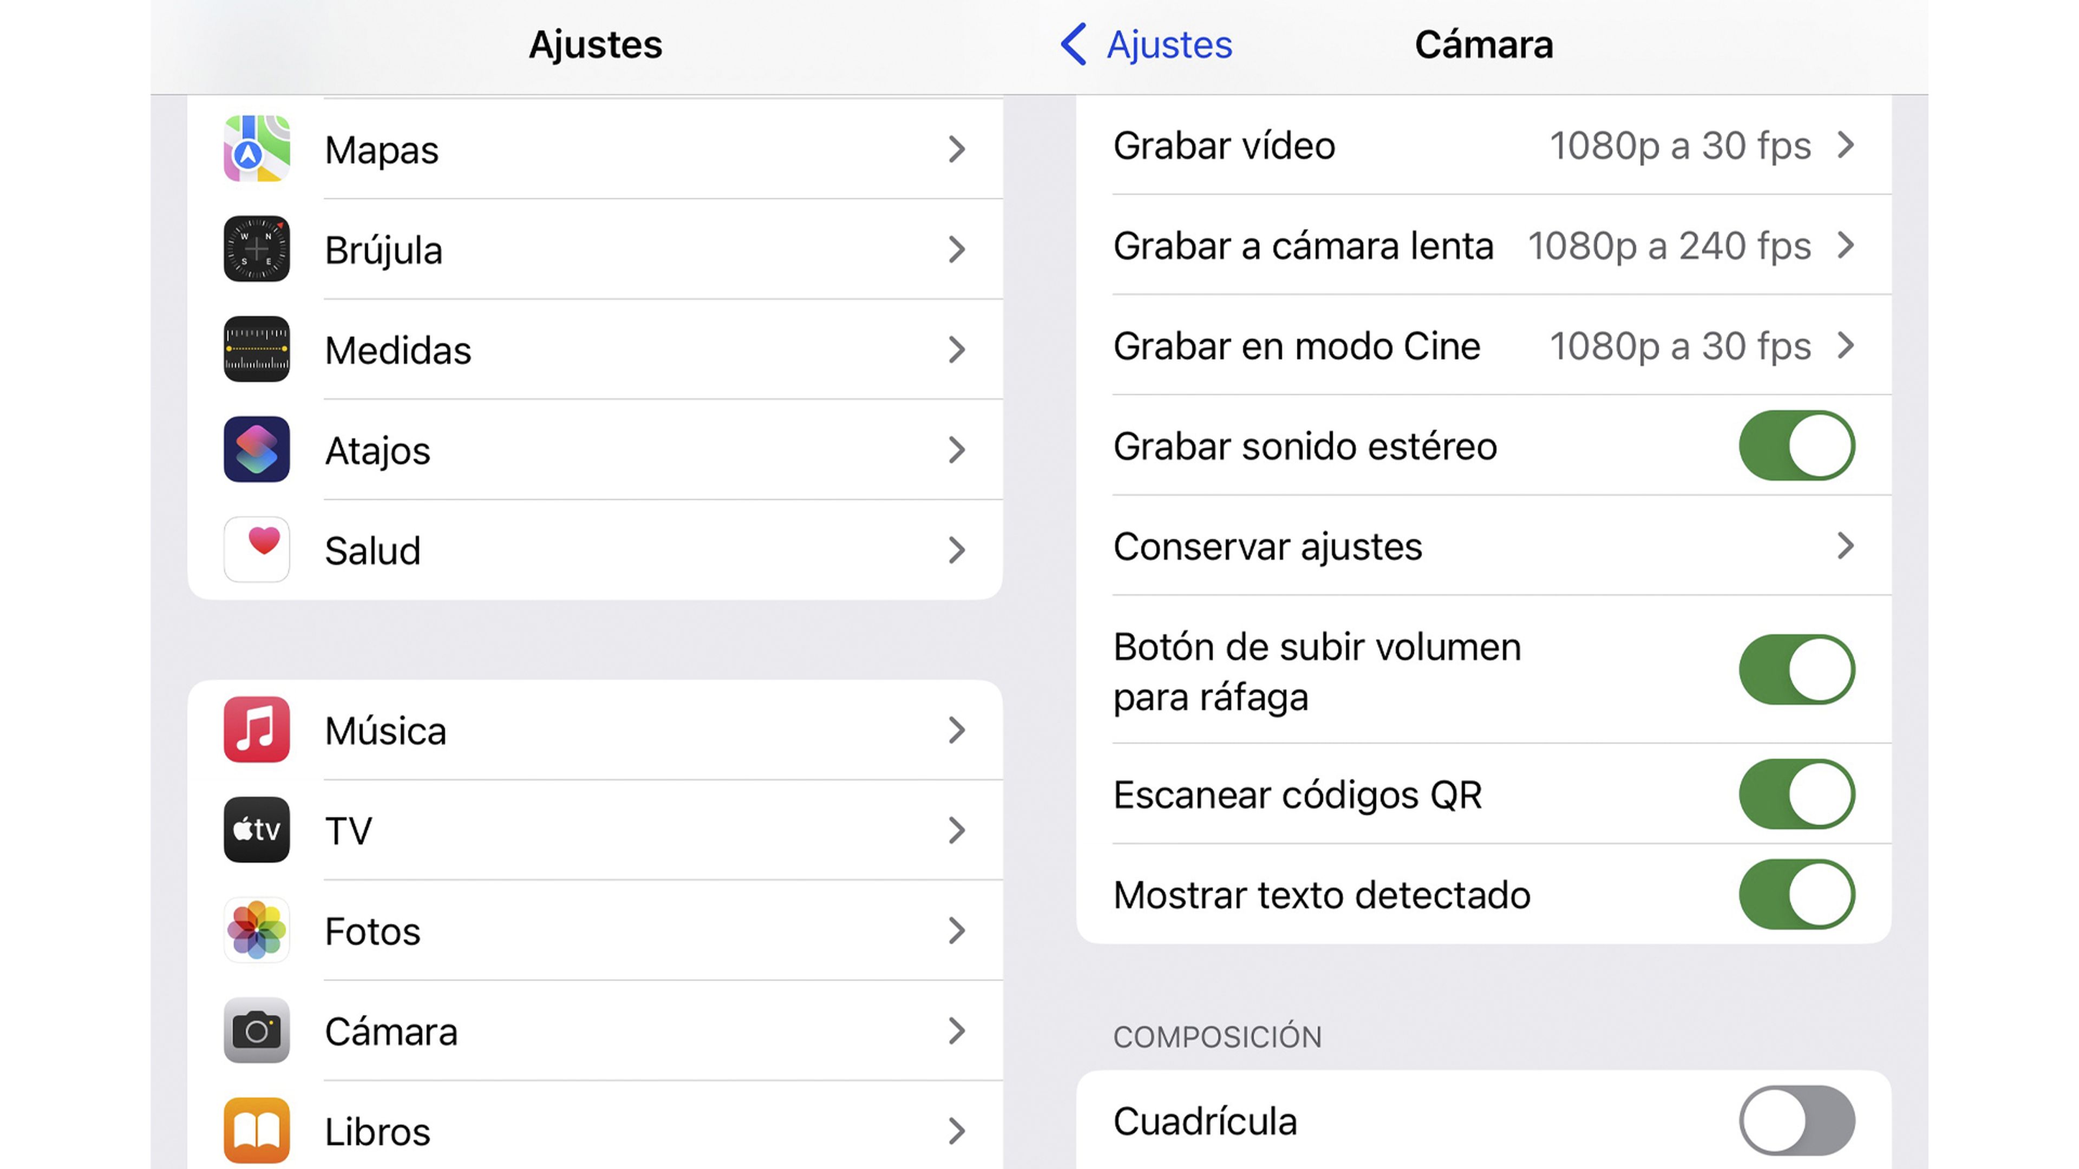Open the Libros book icon
Viewport: 2079px width, 1169px height.
tap(257, 1129)
